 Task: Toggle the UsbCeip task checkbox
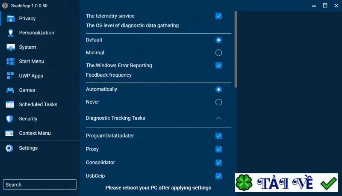click(x=218, y=176)
